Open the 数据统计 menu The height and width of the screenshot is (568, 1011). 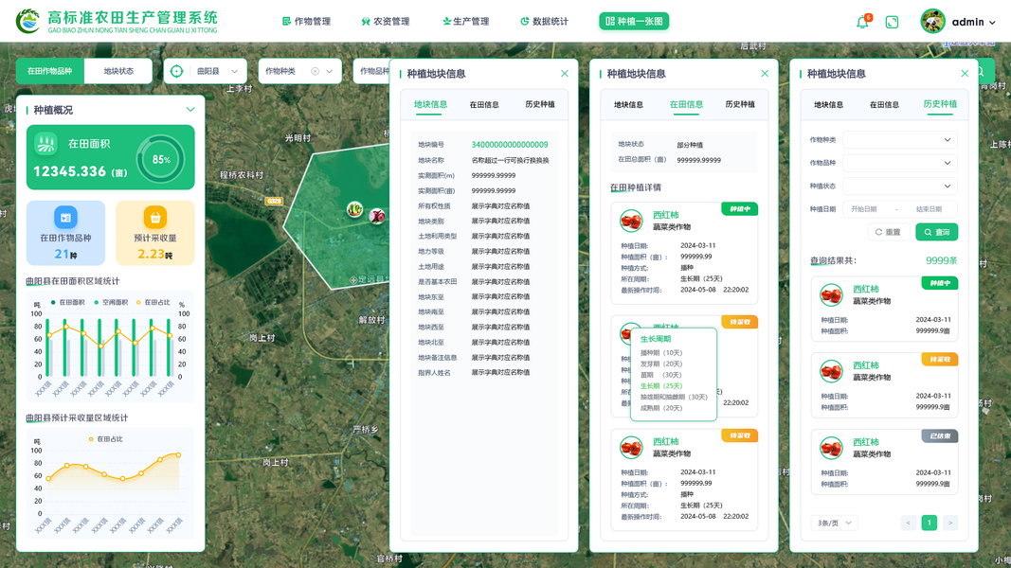tap(545, 21)
